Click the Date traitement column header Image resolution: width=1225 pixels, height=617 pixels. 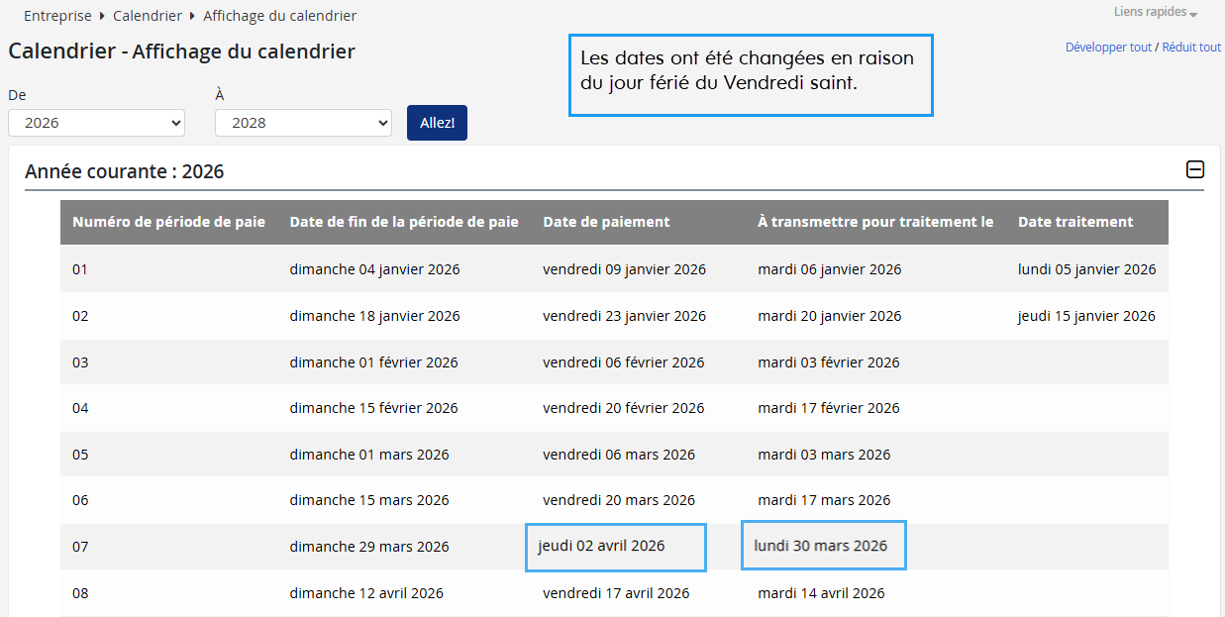(1075, 222)
